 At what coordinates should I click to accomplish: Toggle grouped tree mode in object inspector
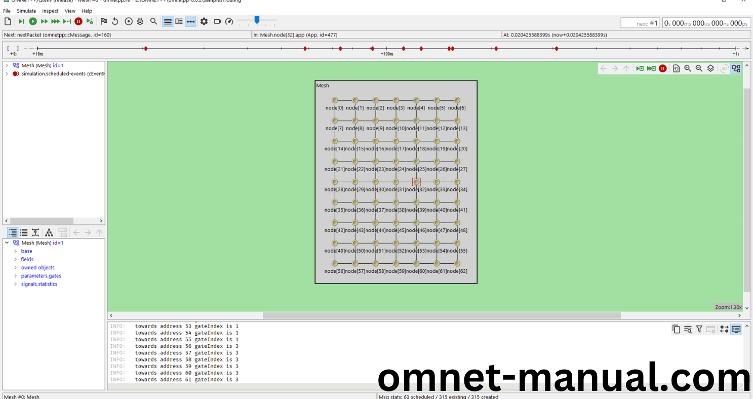click(x=13, y=232)
